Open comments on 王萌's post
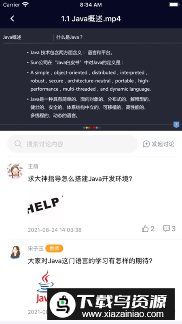This screenshot has width=182, height=324. 166,228
